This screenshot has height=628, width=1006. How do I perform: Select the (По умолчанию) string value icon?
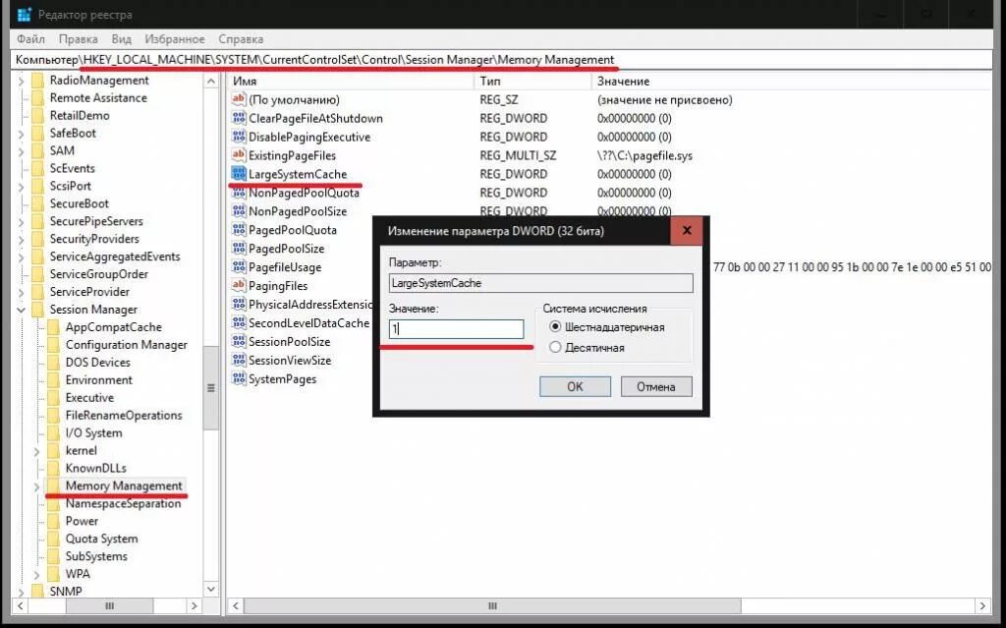pos(239,99)
